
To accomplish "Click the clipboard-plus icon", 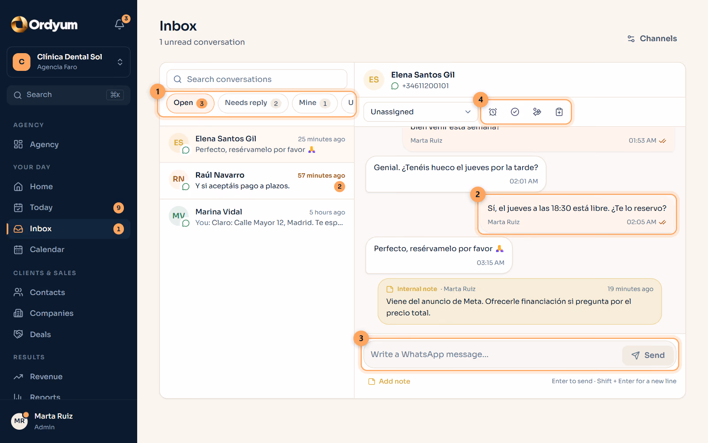I will [x=559, y=112].
